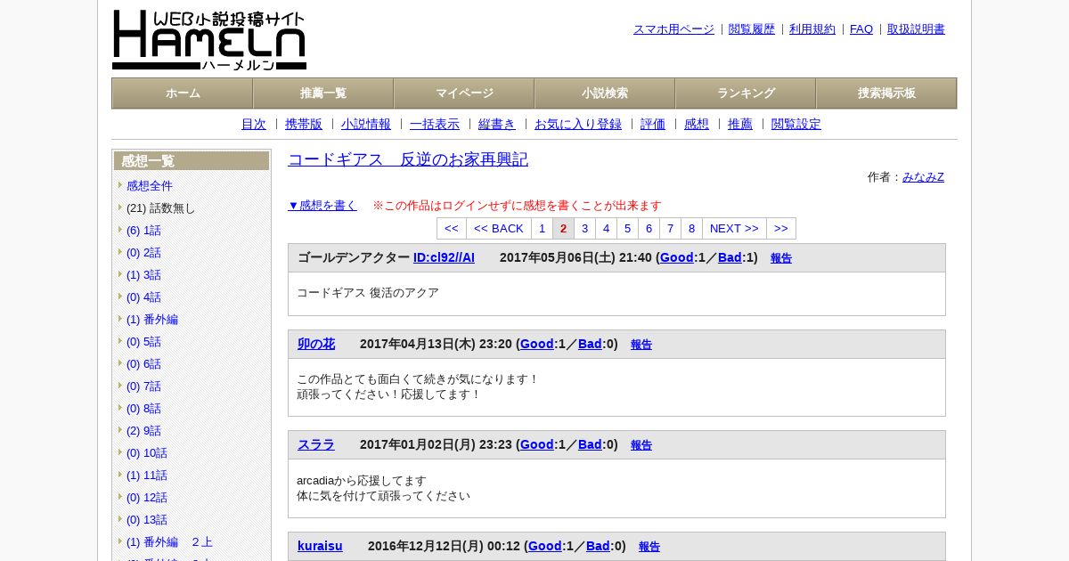This screenshot has height=561, width=1069.
Task: Vote Bad on ゴールデンアクター comment
Action: click(730, 257)
